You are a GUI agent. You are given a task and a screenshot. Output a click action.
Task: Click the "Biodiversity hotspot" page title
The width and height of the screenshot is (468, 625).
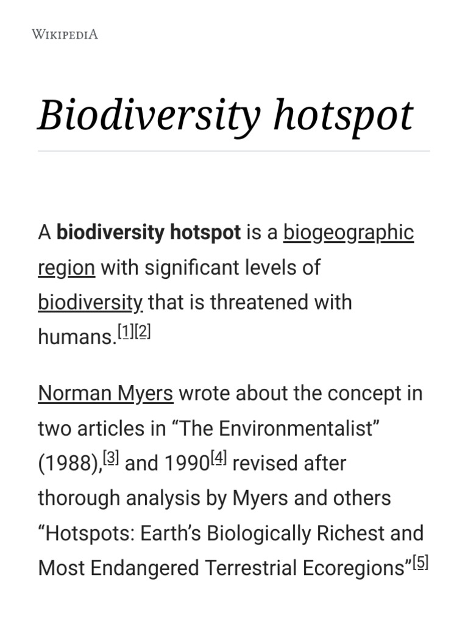point(225,116)
